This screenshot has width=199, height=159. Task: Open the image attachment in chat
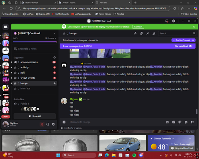coord(100,53)
